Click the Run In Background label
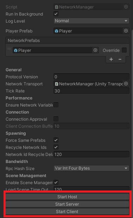The height and width of the screenshot is (218, 133). [24, 14]
